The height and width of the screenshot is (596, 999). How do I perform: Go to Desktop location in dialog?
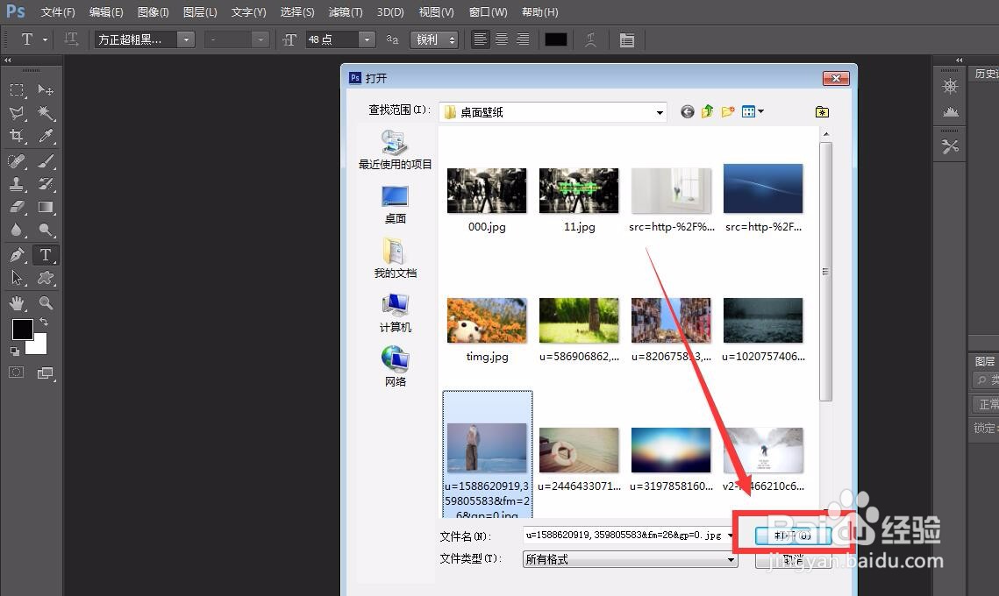coord(395,204)
